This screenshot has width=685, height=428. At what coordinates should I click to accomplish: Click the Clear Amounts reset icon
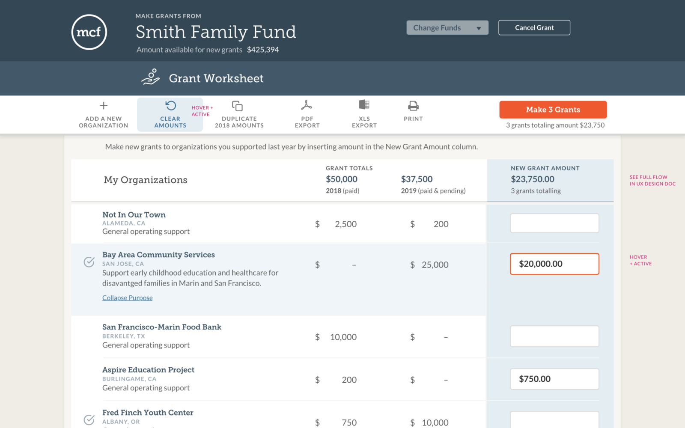[x=170, y=106]
